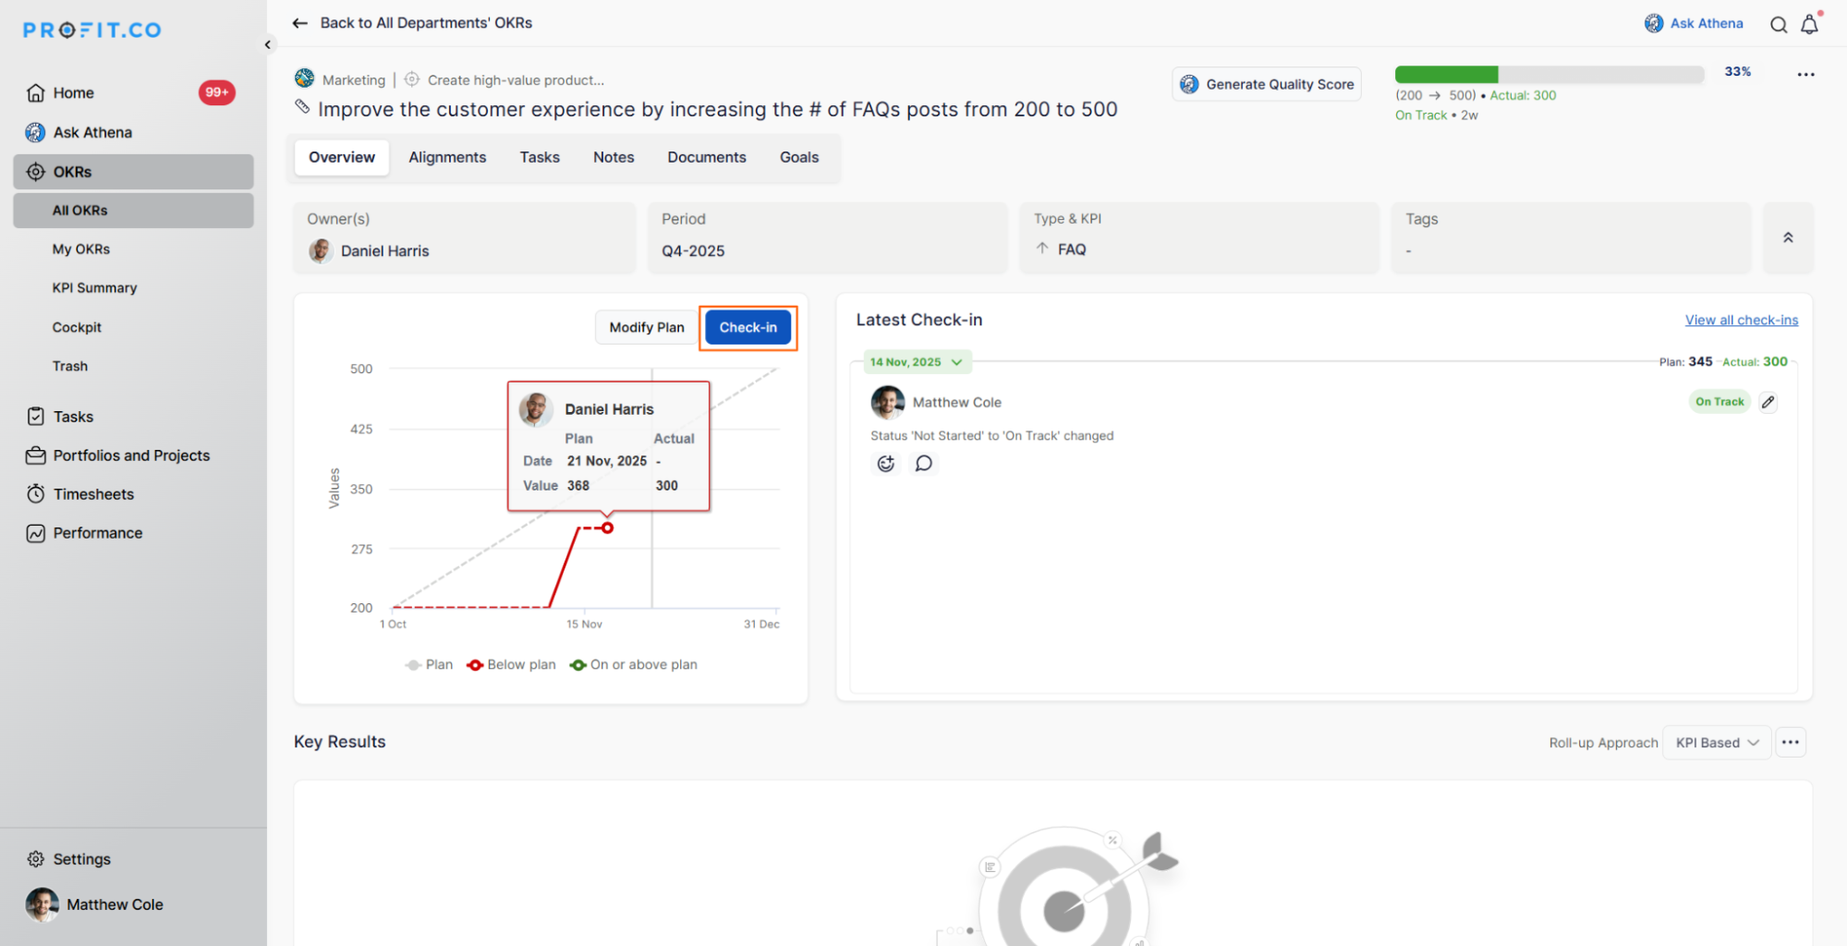Open Trash in the sidebar
The width and height of the screenshot is (1847, 946).
[x=70, y=366]
